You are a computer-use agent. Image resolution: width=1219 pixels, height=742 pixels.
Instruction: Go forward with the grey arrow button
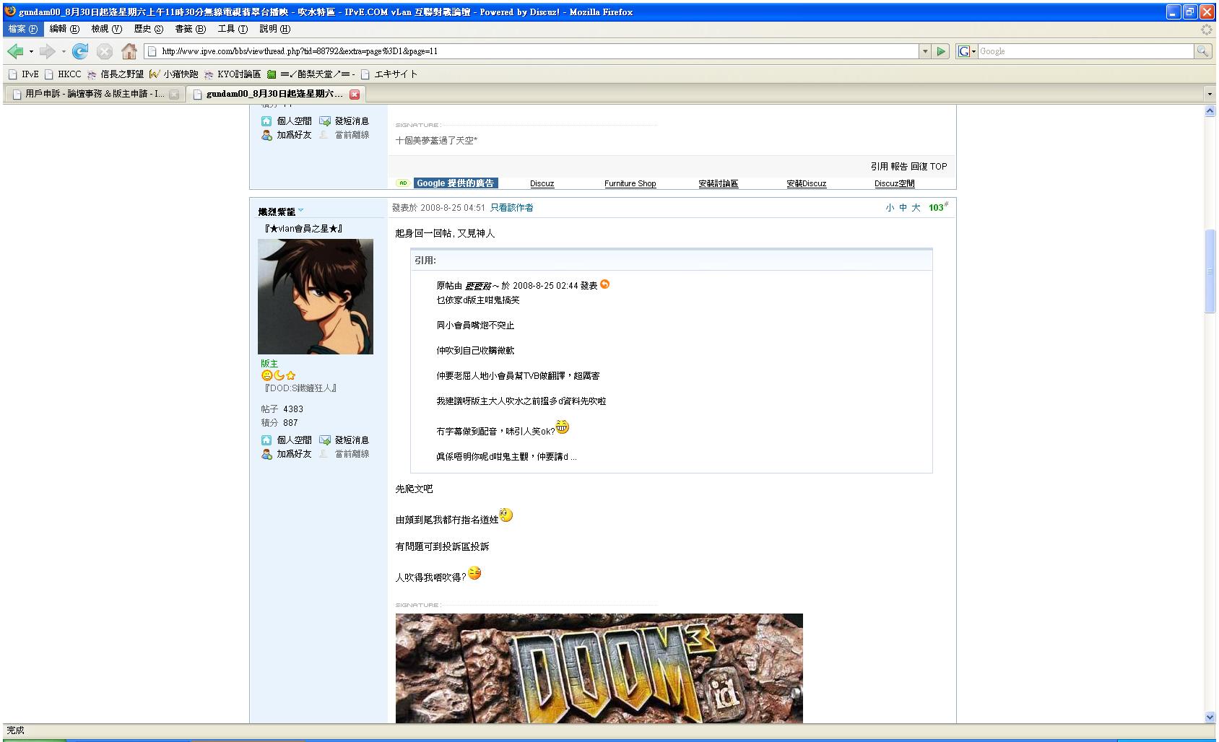coord(47,51)
